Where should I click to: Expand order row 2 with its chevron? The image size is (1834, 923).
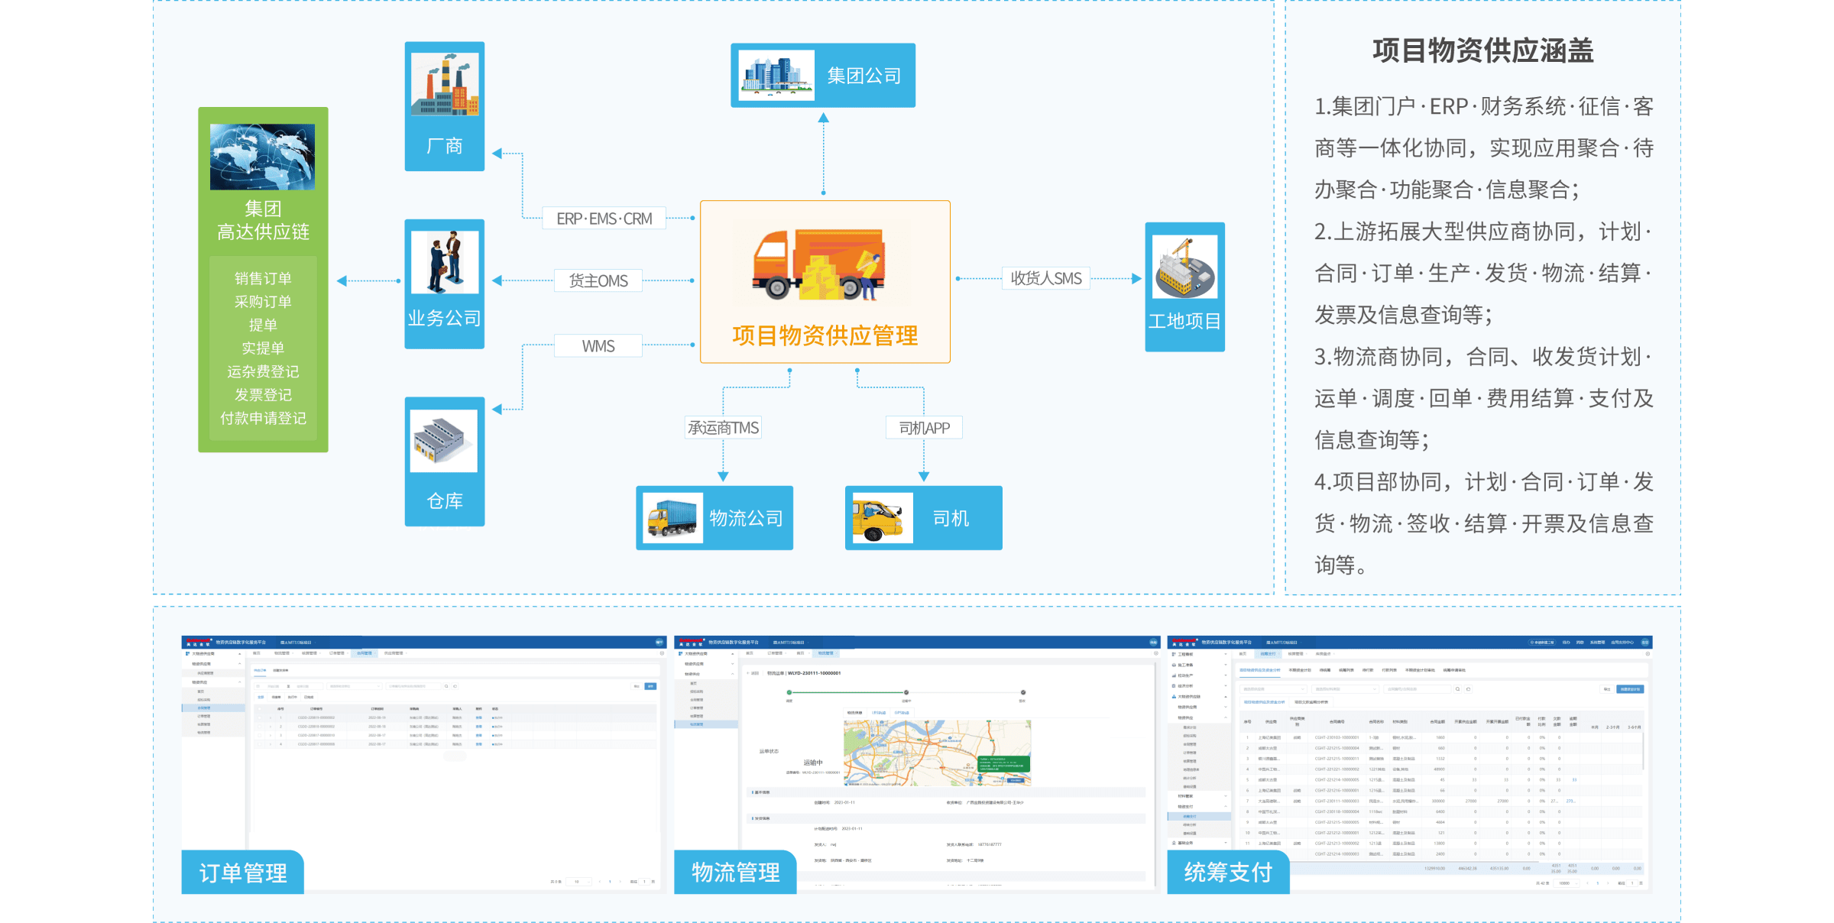point(271,727)
